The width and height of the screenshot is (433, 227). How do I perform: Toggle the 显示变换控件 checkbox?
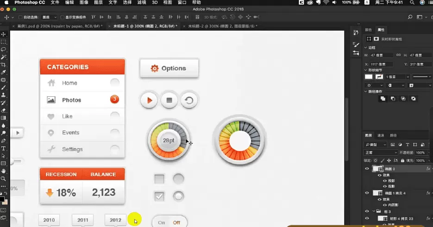point(61,17)
